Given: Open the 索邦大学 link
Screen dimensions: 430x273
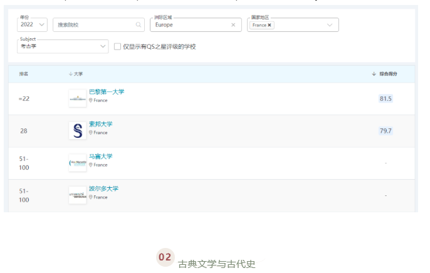Looking at the screenshot, I should [101, 124].
